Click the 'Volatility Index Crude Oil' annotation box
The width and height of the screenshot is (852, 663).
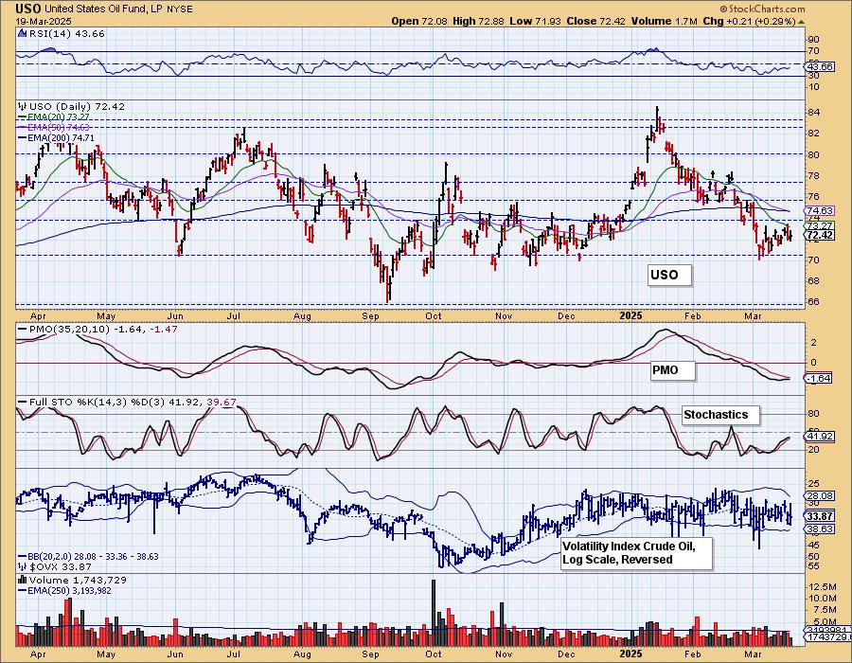pyautogui.click(x=636, y=553)
